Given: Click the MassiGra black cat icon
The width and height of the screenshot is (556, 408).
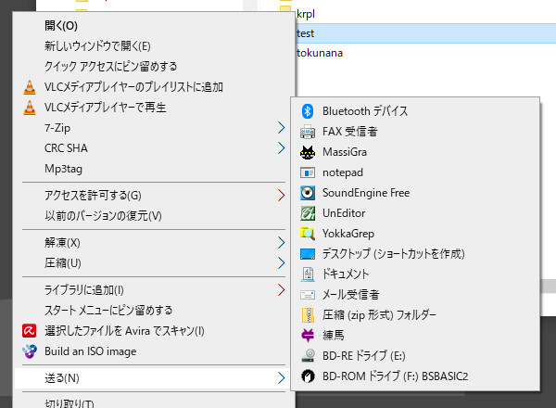Looking at the screenshot, I should [308, 152].
